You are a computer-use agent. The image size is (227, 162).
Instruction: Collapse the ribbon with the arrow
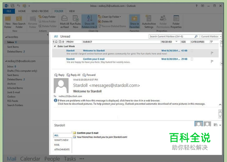tap(220, 31)
